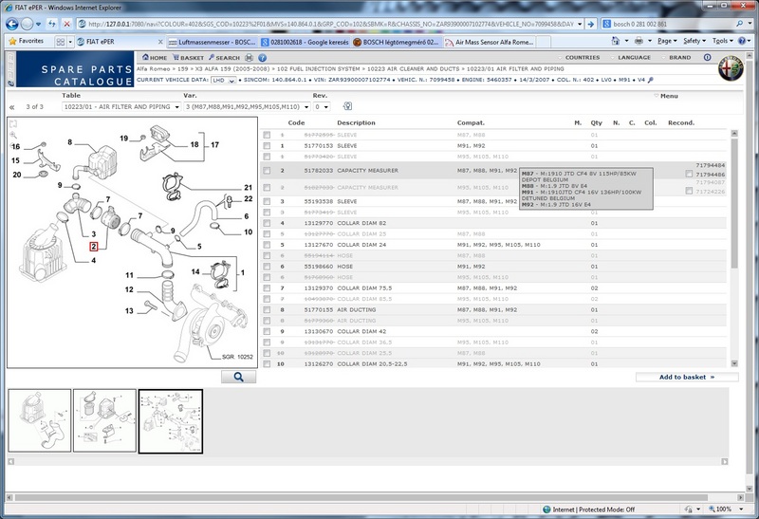Open the Rev. dropdown
The width and height of the screenshot is (759, 519).
[x=322, y=106]
